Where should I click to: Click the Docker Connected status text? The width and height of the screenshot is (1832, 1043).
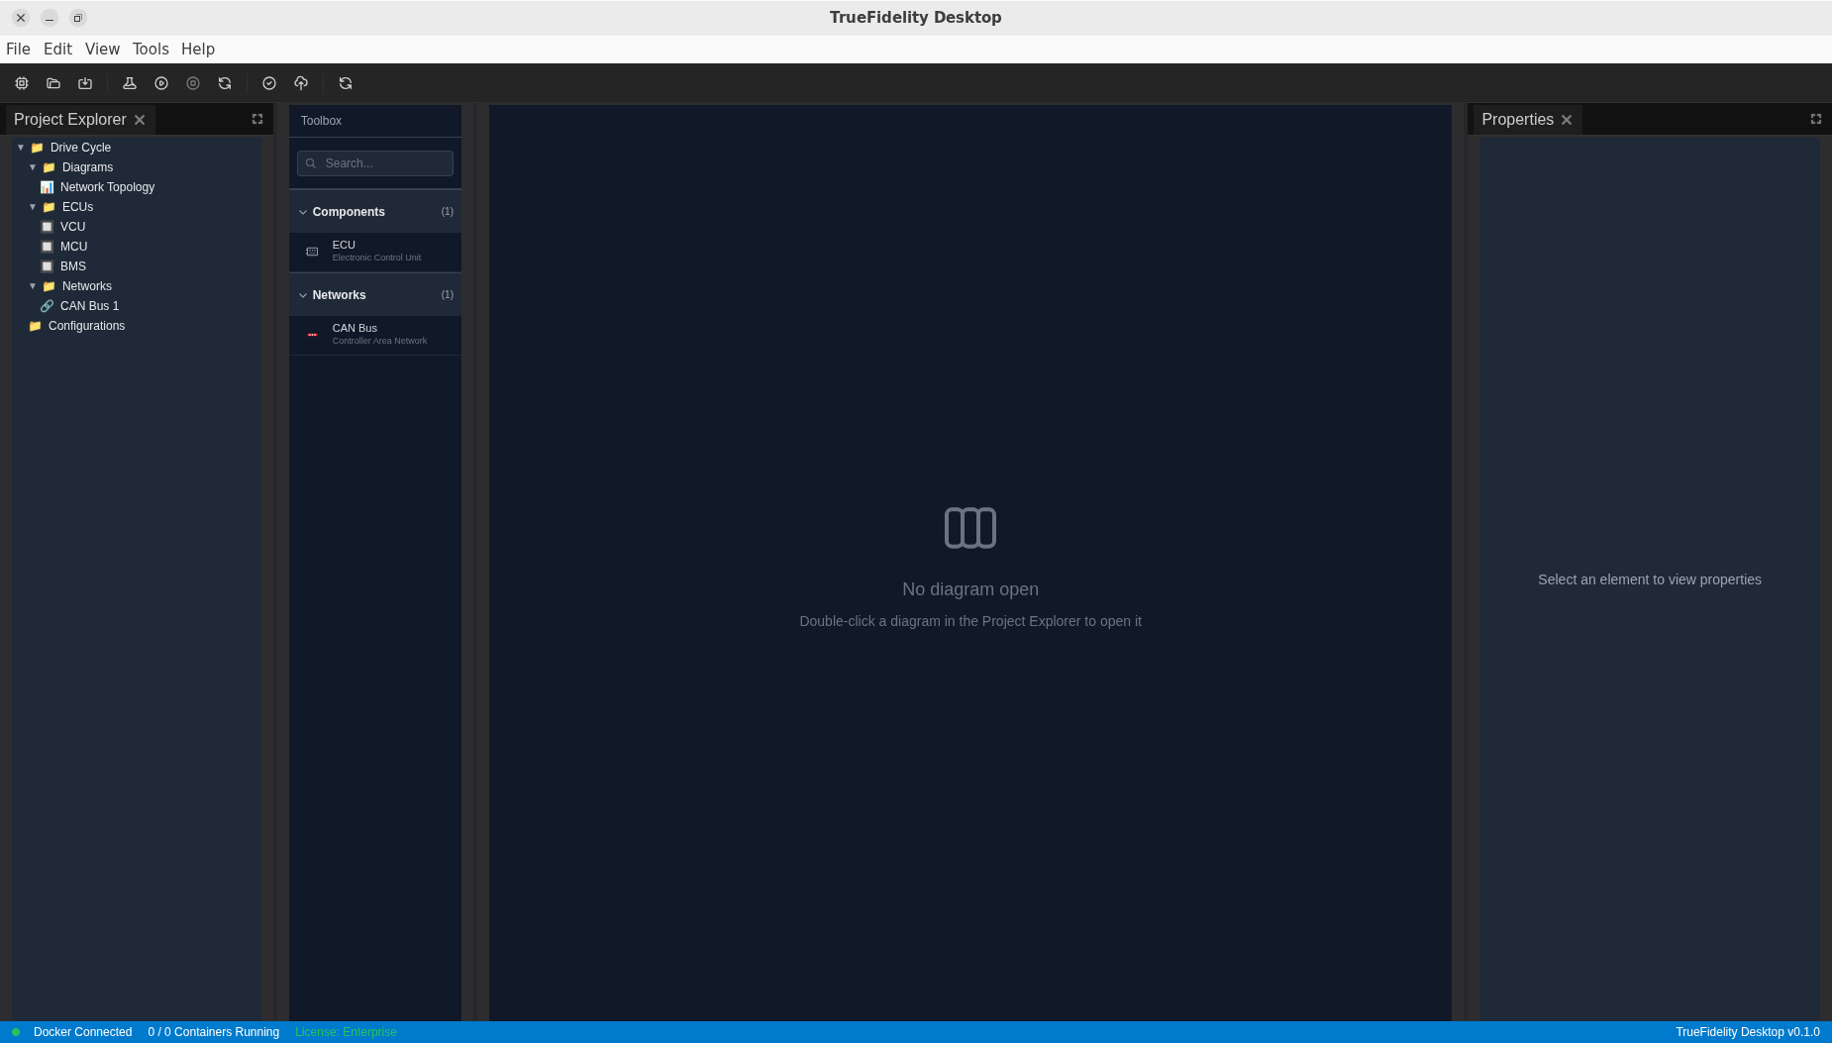82,1032
